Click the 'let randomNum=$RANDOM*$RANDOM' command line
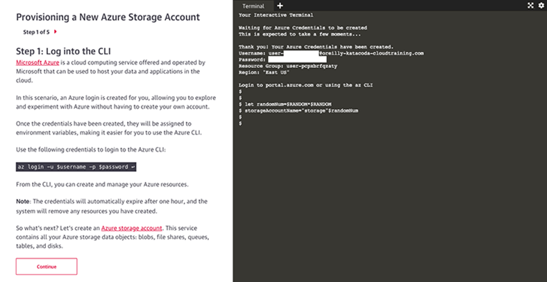This screenshot has height=282, width=547. [x=285, y=104]
